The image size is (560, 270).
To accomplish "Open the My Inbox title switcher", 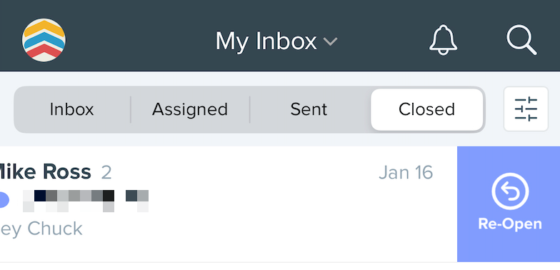I will [276, 41].
